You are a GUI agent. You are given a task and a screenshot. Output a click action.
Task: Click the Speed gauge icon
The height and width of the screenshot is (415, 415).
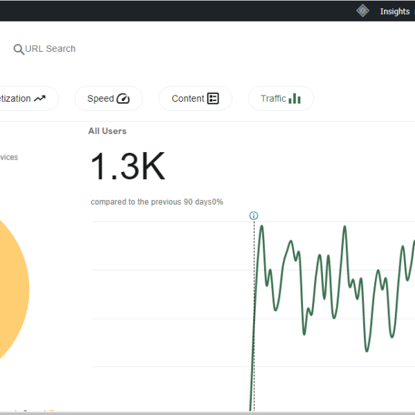123,98
